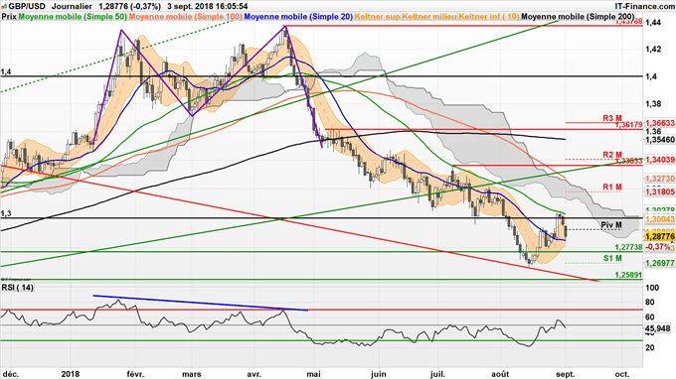Image resolution: width=676 pixels, height=379 pixels.
Task: Click the S1 M pivot label
Action: click(x=612, y=258)
